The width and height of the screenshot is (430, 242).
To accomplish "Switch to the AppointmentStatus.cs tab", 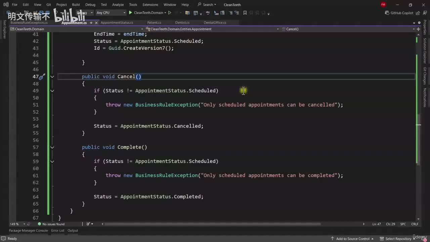I will pyautogui.click(x=117, y=23).
